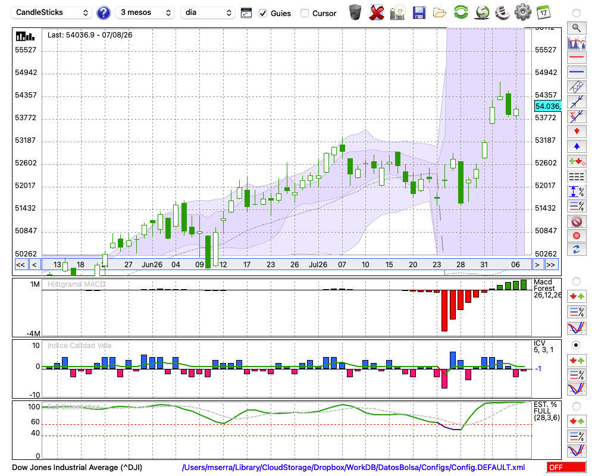The width and height of the screenshot is (595, 476).
Task: Click the blue floppy disk save icon
Action: 419,13
